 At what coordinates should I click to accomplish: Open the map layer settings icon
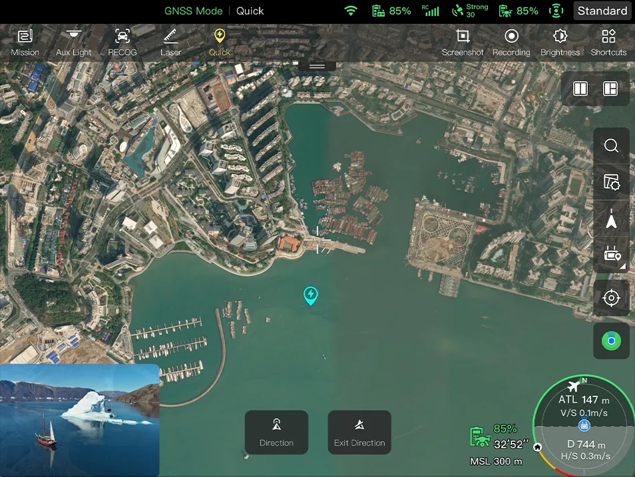click(x=611, y=182)
